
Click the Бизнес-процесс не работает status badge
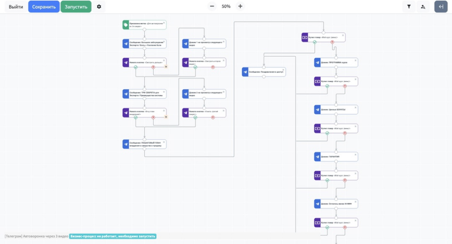point(113,236)
